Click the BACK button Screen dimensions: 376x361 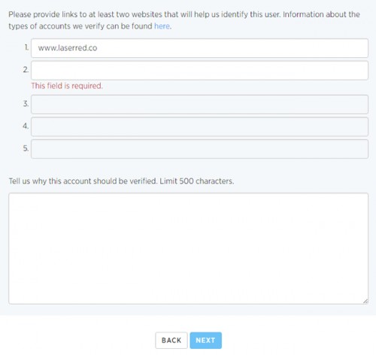pos(171,340)
